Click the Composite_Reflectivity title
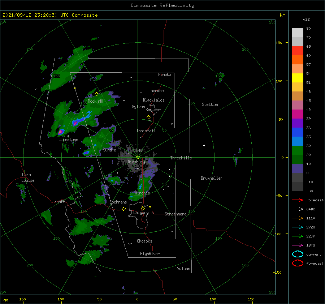This screenshot has width=325, height=304. click(162, 5)
